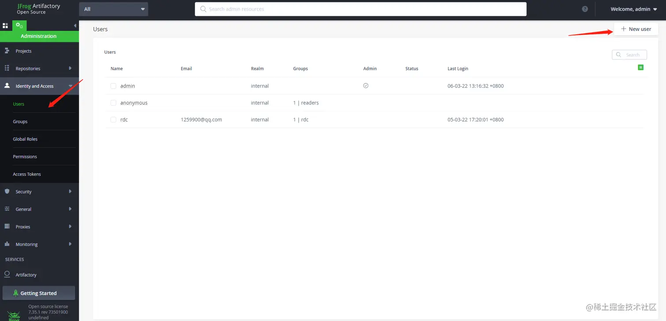Click the Artifactory service circle icon

(x=7, y=274)
